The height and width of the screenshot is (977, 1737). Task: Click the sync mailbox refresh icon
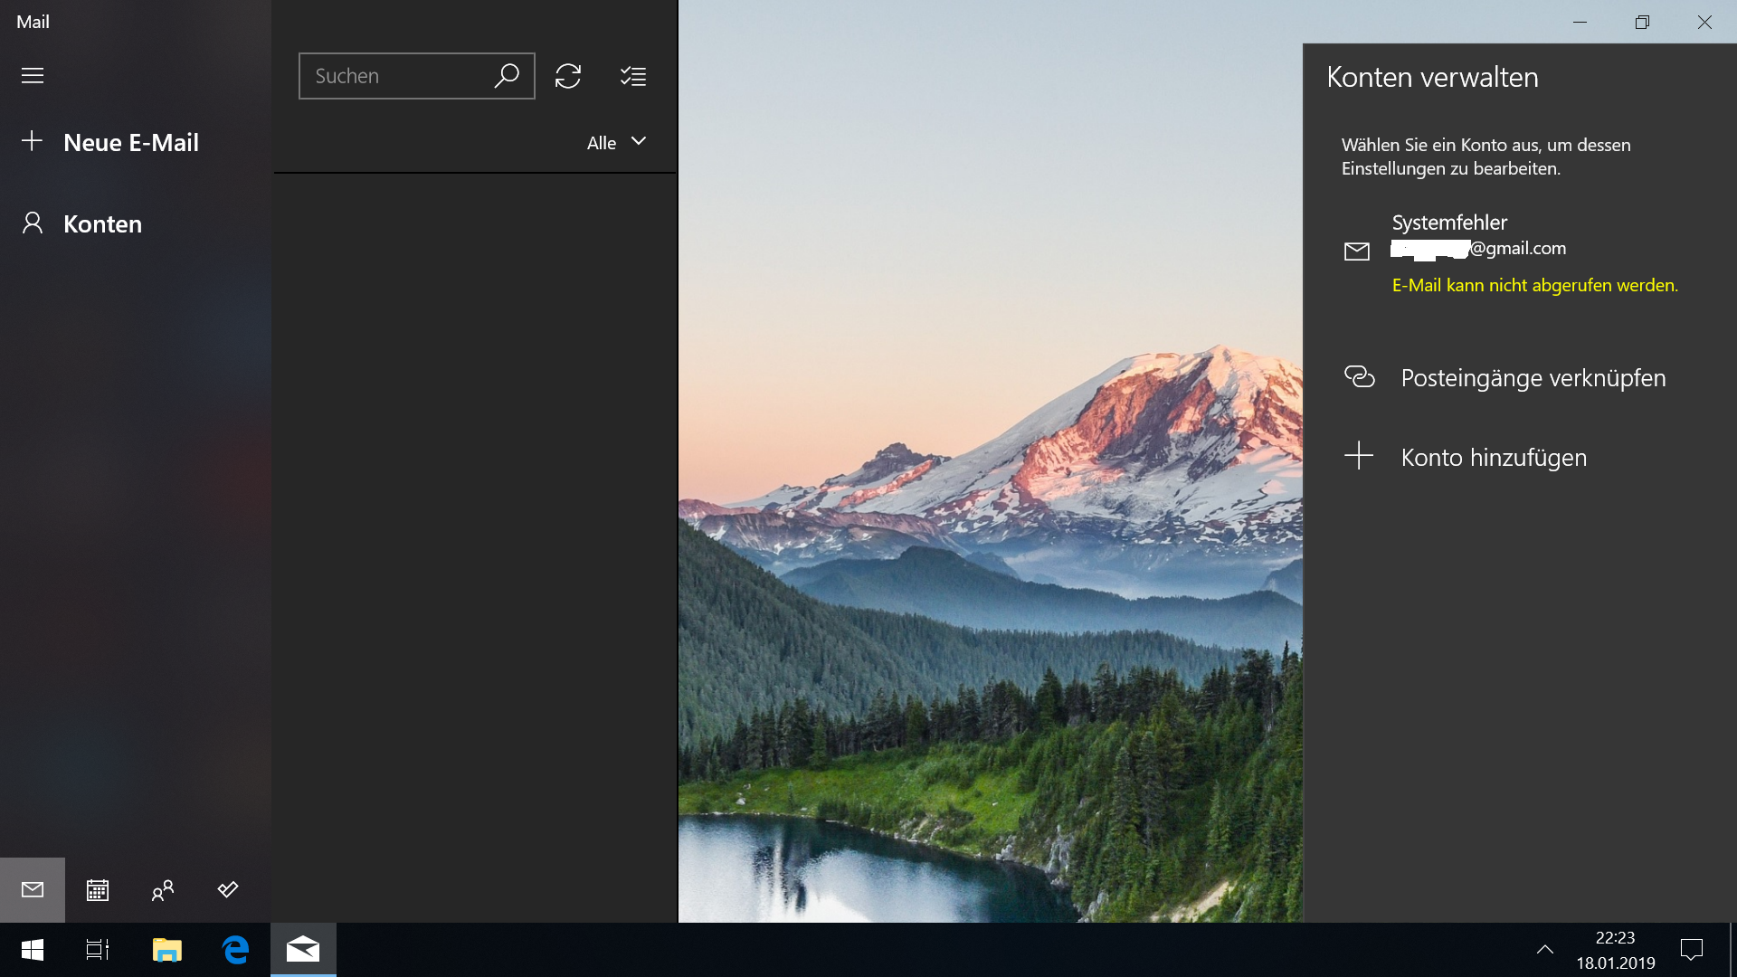point(568,76)
